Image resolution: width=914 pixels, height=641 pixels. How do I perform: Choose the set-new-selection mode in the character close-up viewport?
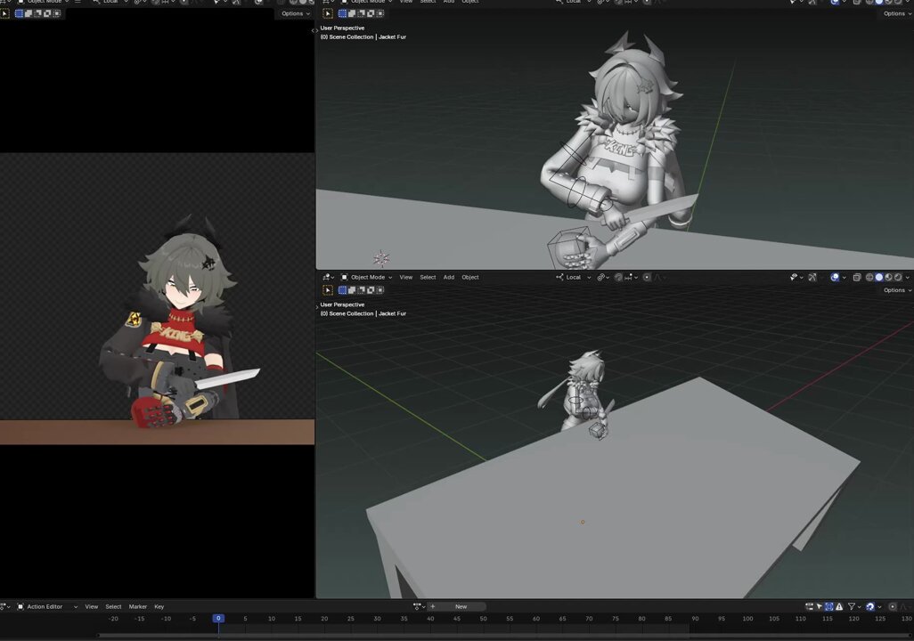[x=343, y=13]
